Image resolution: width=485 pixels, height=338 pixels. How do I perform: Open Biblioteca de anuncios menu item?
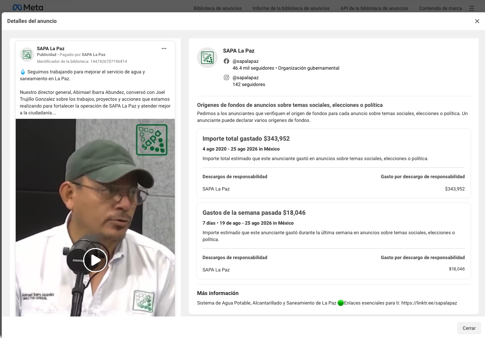click(218, 8)
